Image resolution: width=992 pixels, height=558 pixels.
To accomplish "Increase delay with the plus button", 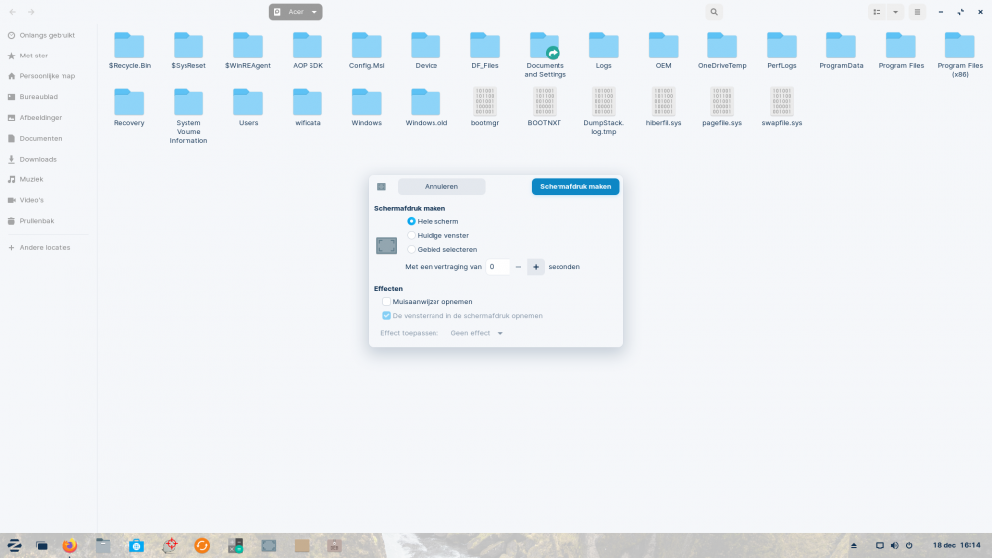I will 536,267.
